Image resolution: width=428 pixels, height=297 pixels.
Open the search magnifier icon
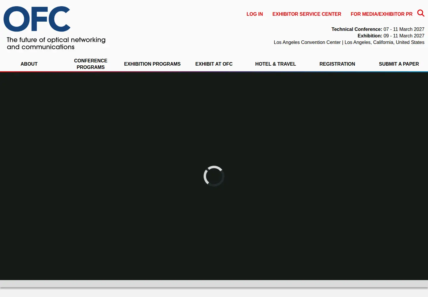click(421, 13)
